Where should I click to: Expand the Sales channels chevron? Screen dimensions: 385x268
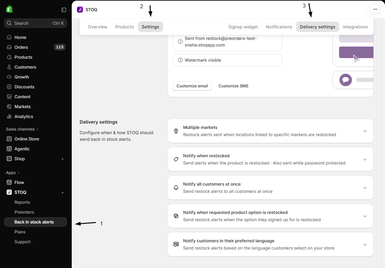pos(38,129)
